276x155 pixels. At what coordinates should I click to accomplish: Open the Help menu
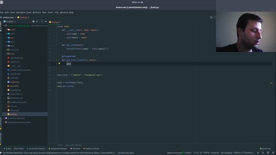click(x=71, y=12)
